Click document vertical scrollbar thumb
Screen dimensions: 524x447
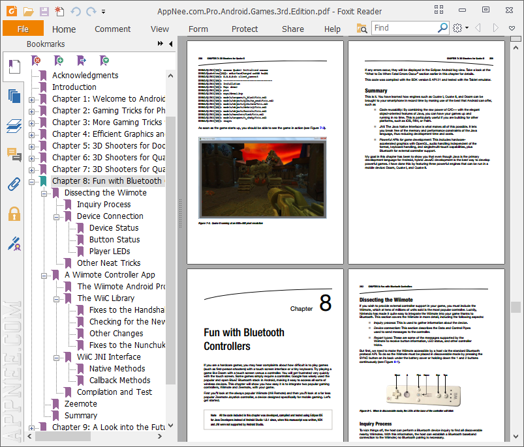[x=516, y=307]
